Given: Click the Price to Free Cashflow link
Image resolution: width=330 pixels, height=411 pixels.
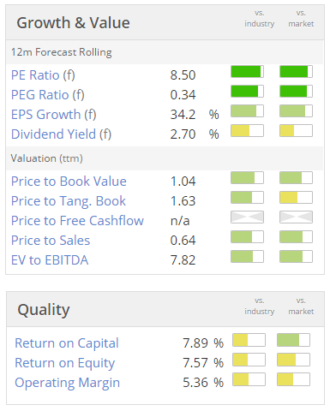Looking at the screenshot, I should 77,221.
